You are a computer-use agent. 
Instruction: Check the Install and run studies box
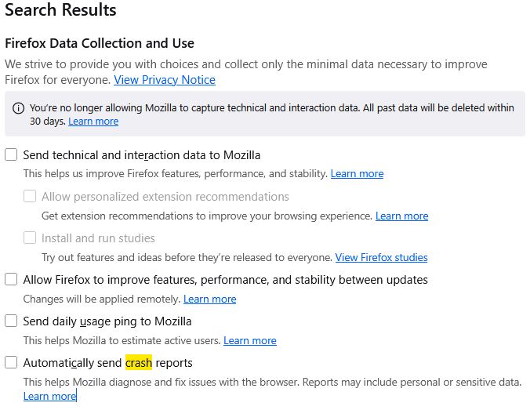(30, 238)
